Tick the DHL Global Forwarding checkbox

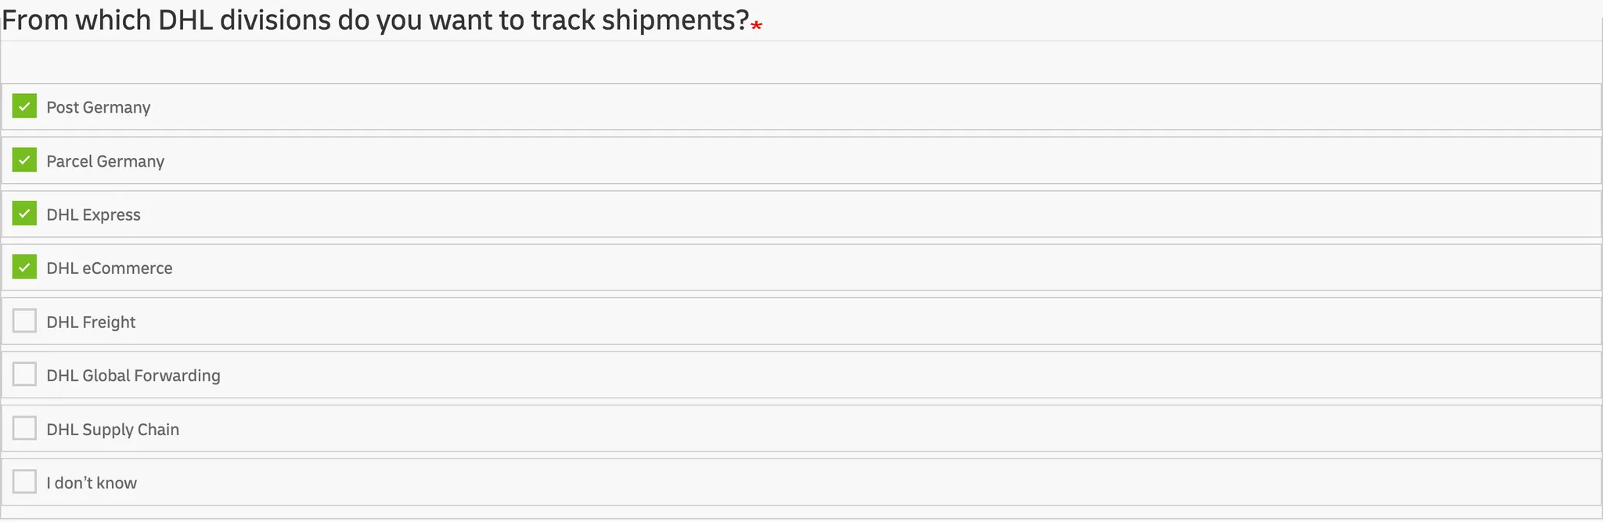(24, 375)
